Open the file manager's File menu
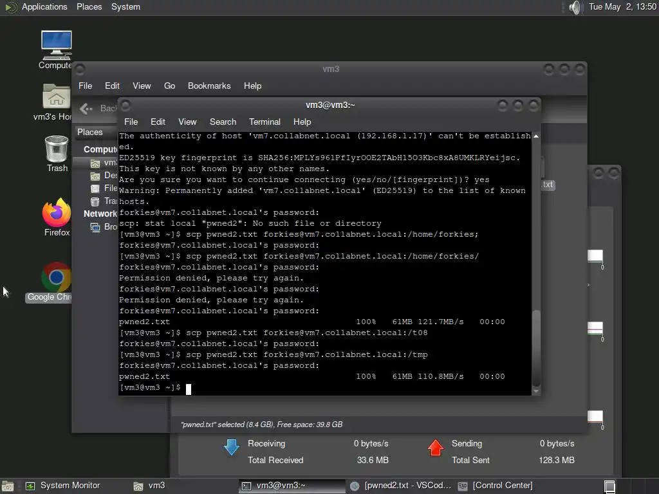 [85, 86]
